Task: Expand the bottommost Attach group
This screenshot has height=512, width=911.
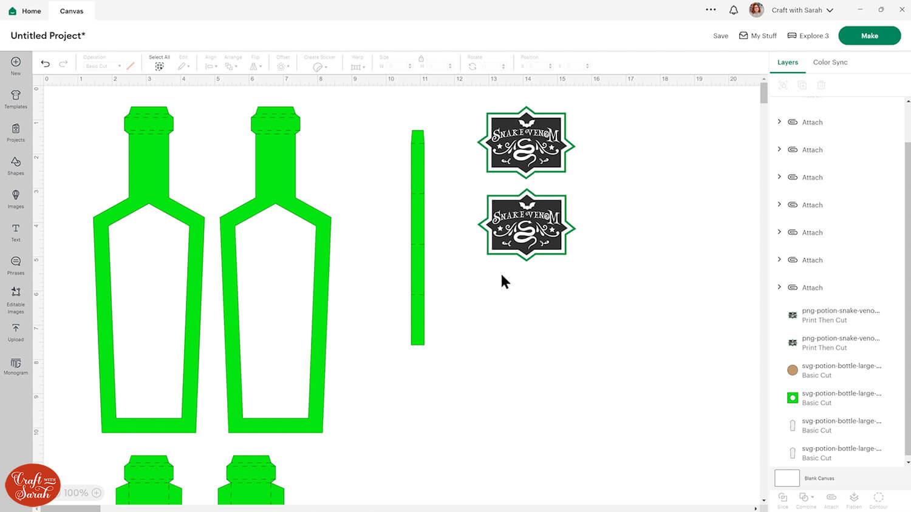Action: click(780, 287)
